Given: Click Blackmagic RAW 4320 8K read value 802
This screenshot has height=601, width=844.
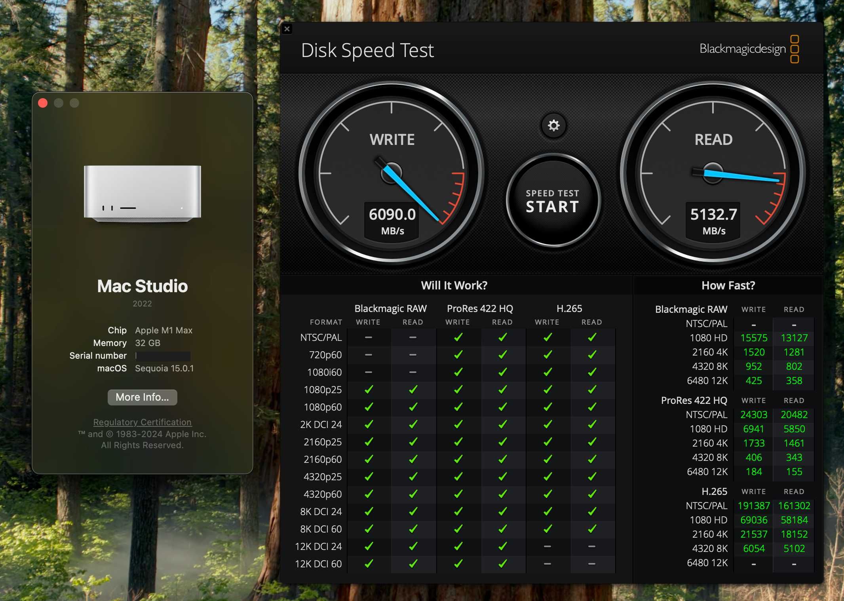Looking at the screenshot, I should pyautogui.click(x=794, y=366).
